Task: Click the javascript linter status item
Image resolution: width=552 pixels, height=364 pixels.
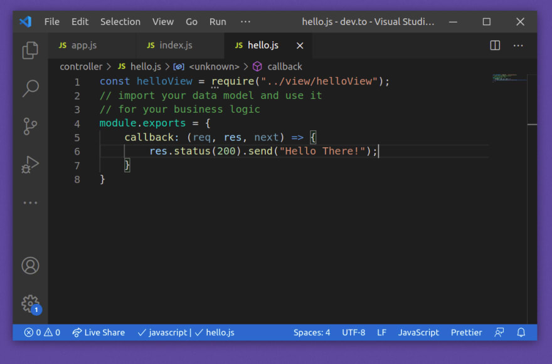Action: click(x=162, y=332)
